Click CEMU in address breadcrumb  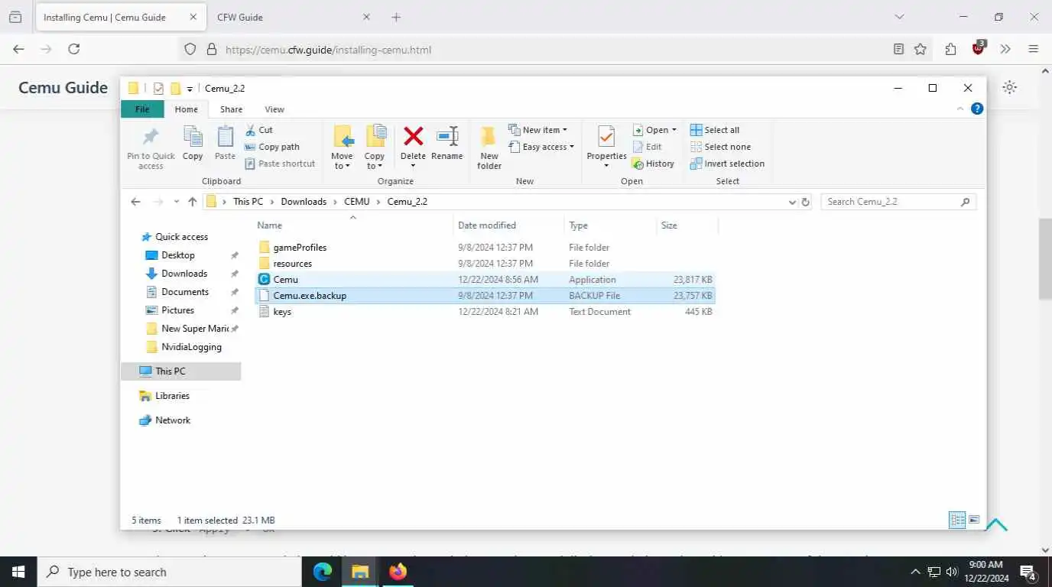(356, 202)
